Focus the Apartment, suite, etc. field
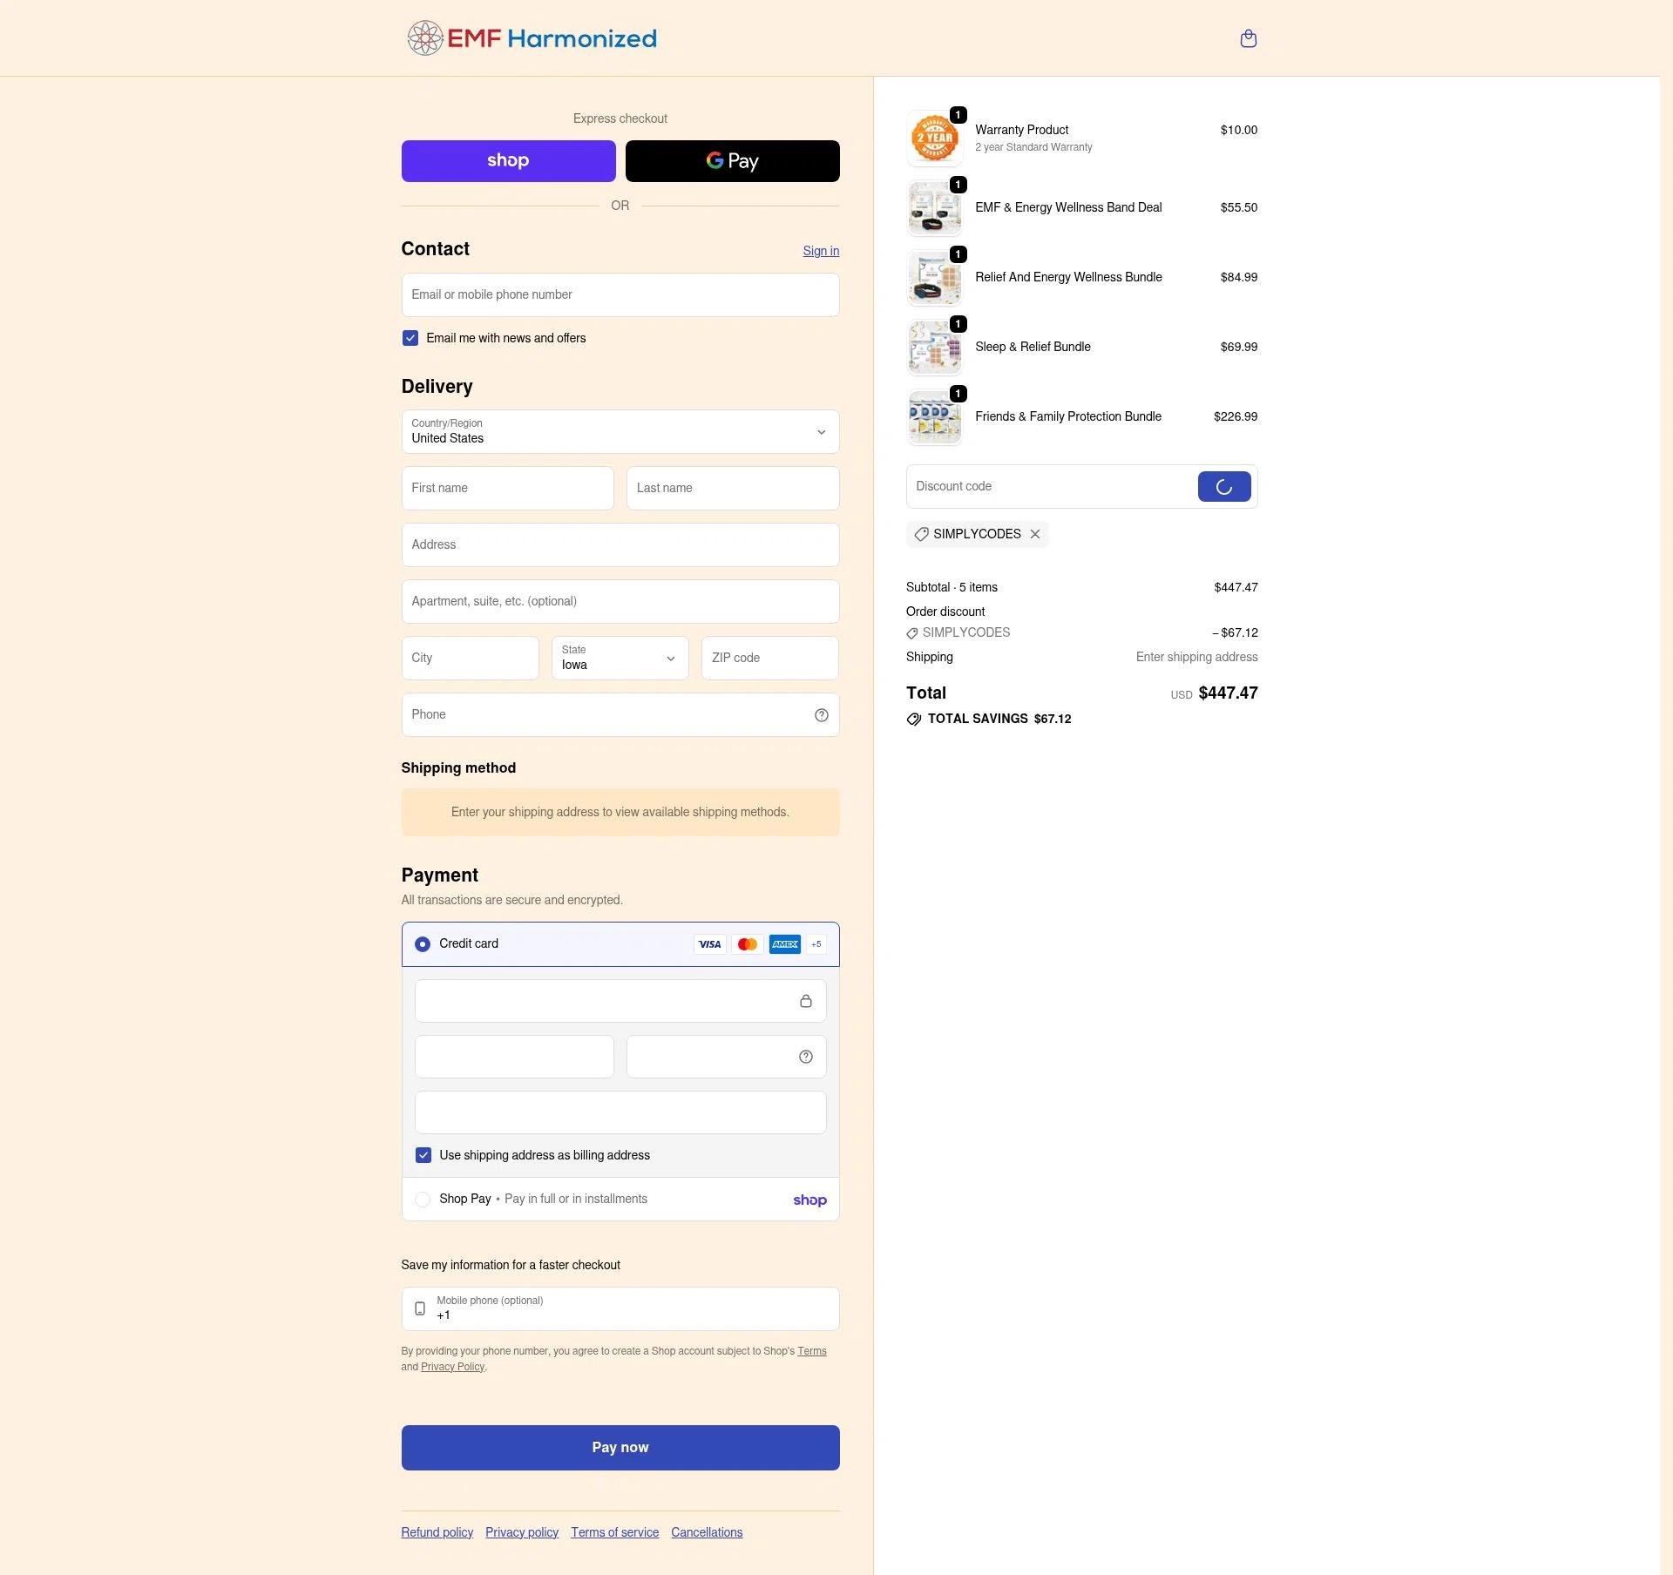Image resolution: width=1673 pixels, height=1575 pixels. tap(620, 602)
